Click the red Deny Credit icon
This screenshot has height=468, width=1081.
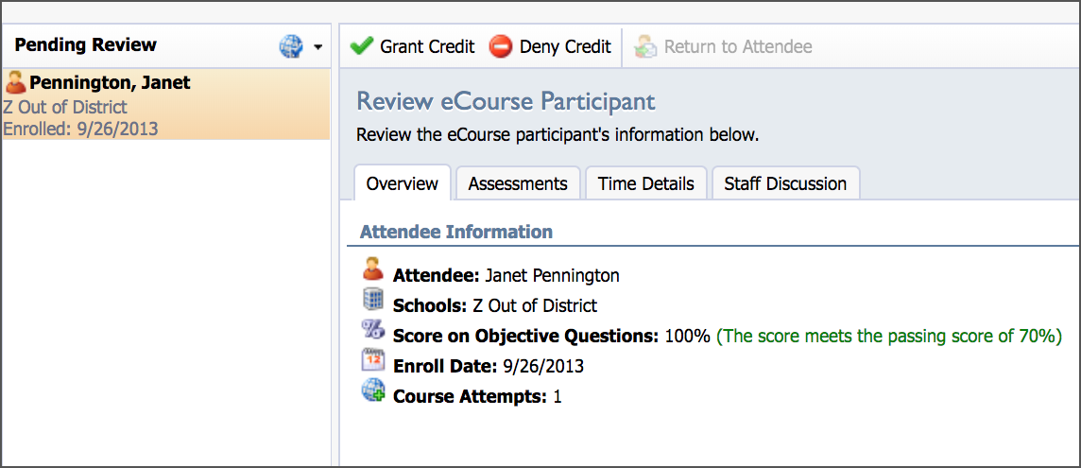pos(501,47)
